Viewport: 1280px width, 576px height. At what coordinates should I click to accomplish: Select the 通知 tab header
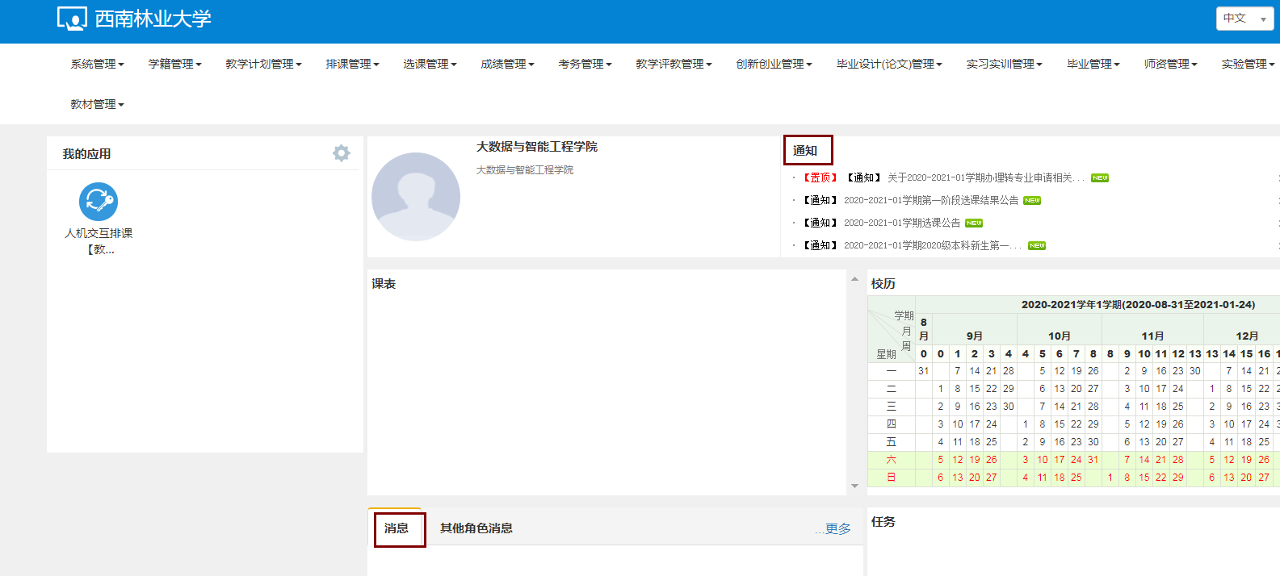coord(805,151)
